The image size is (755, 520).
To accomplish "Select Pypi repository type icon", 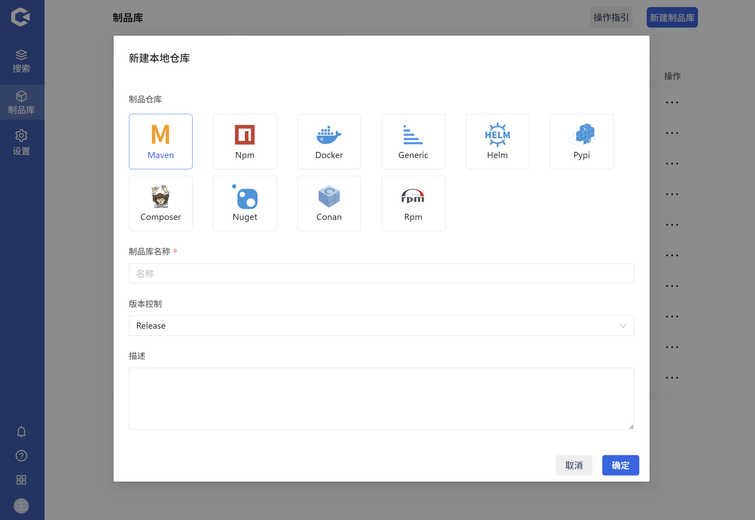I will pyautogui.click(x=581, y=141).
